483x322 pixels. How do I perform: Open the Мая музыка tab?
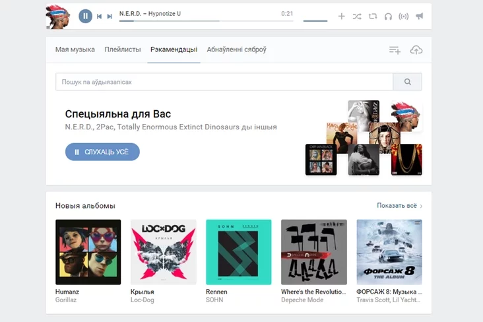(75, 49)
